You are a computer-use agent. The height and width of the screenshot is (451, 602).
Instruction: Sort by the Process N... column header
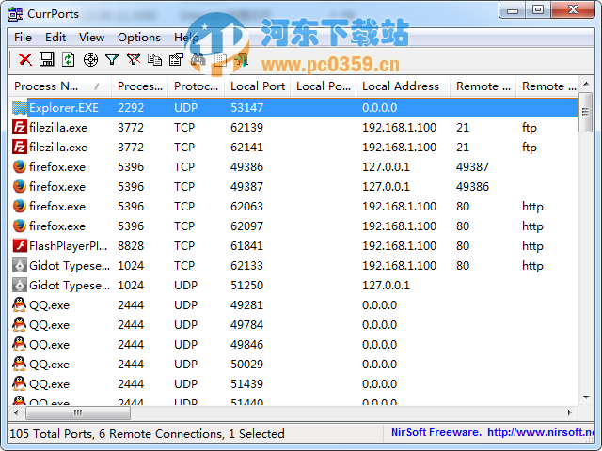point(60,86)
